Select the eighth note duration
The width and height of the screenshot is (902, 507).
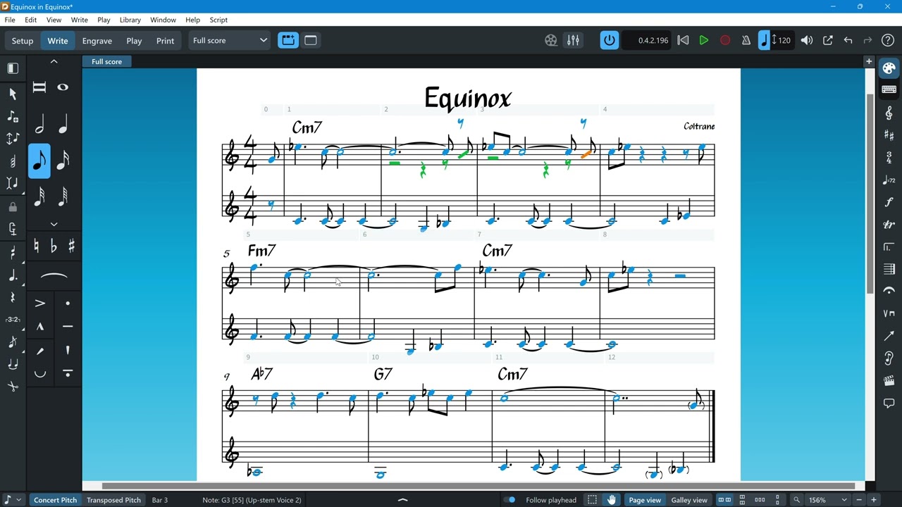coord(39,161)
